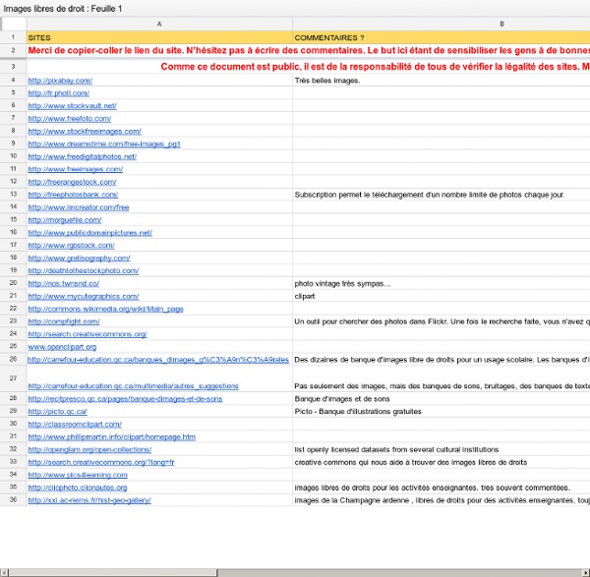Select the SITES header cell

point(159,37)
